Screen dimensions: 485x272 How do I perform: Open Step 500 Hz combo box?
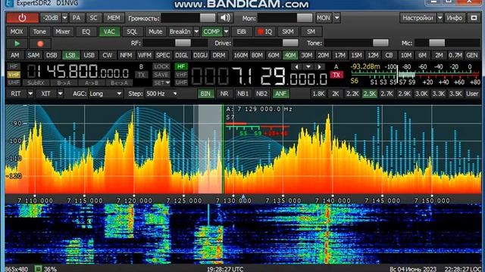(x=161, y=94)
